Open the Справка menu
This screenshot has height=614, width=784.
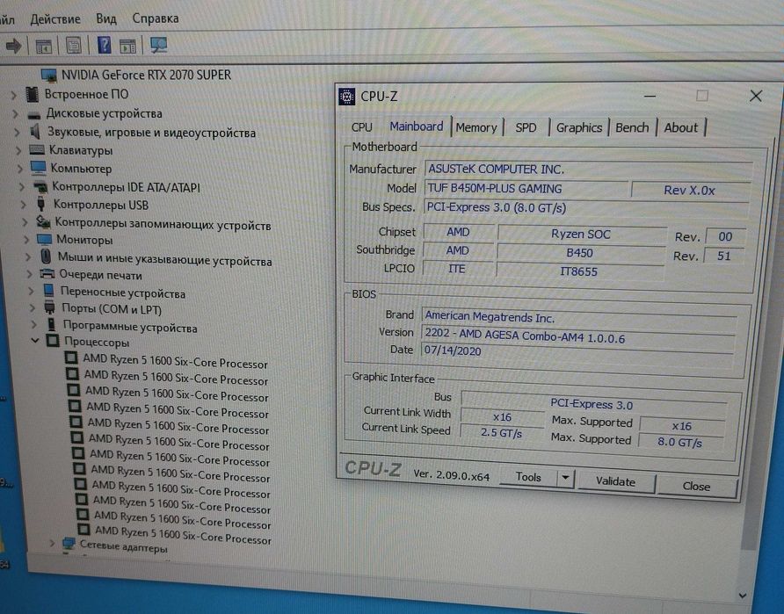coord(156,18)
